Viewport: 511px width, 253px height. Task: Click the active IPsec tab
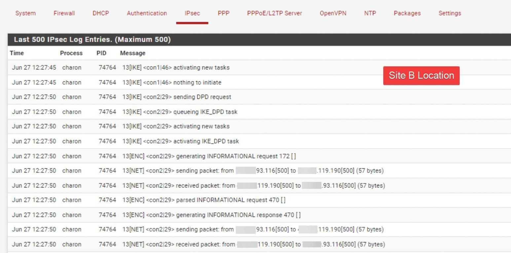tap(192, 13)
